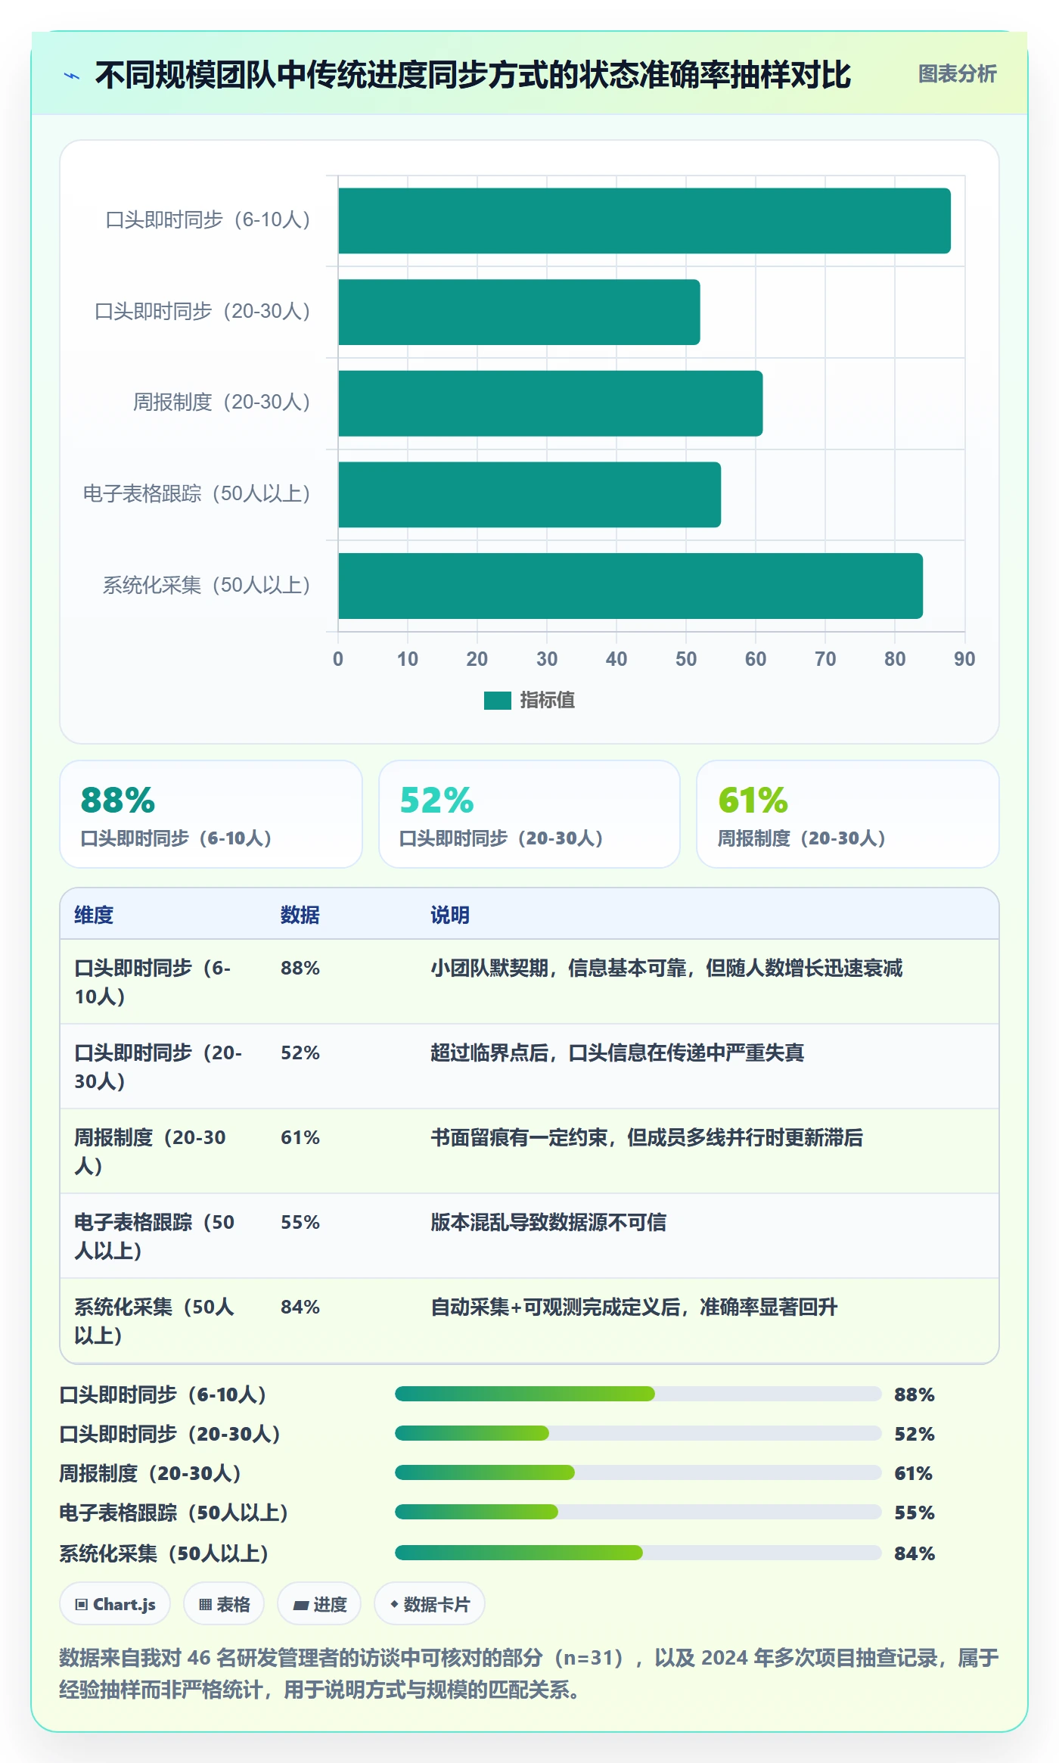The height and width of the screenshot is (1763, 1059).
Task: Click the footnote beginning 数据来自我对 46 名研发管理者
Action: 529,1674
